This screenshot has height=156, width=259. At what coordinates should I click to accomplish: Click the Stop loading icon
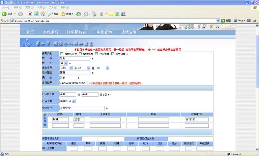tap(30, 14)
